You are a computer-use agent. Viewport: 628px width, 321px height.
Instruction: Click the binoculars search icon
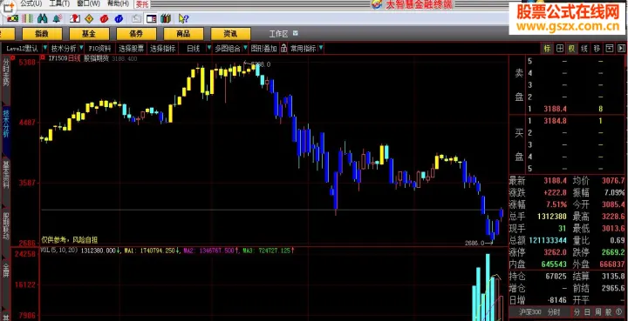42,18
